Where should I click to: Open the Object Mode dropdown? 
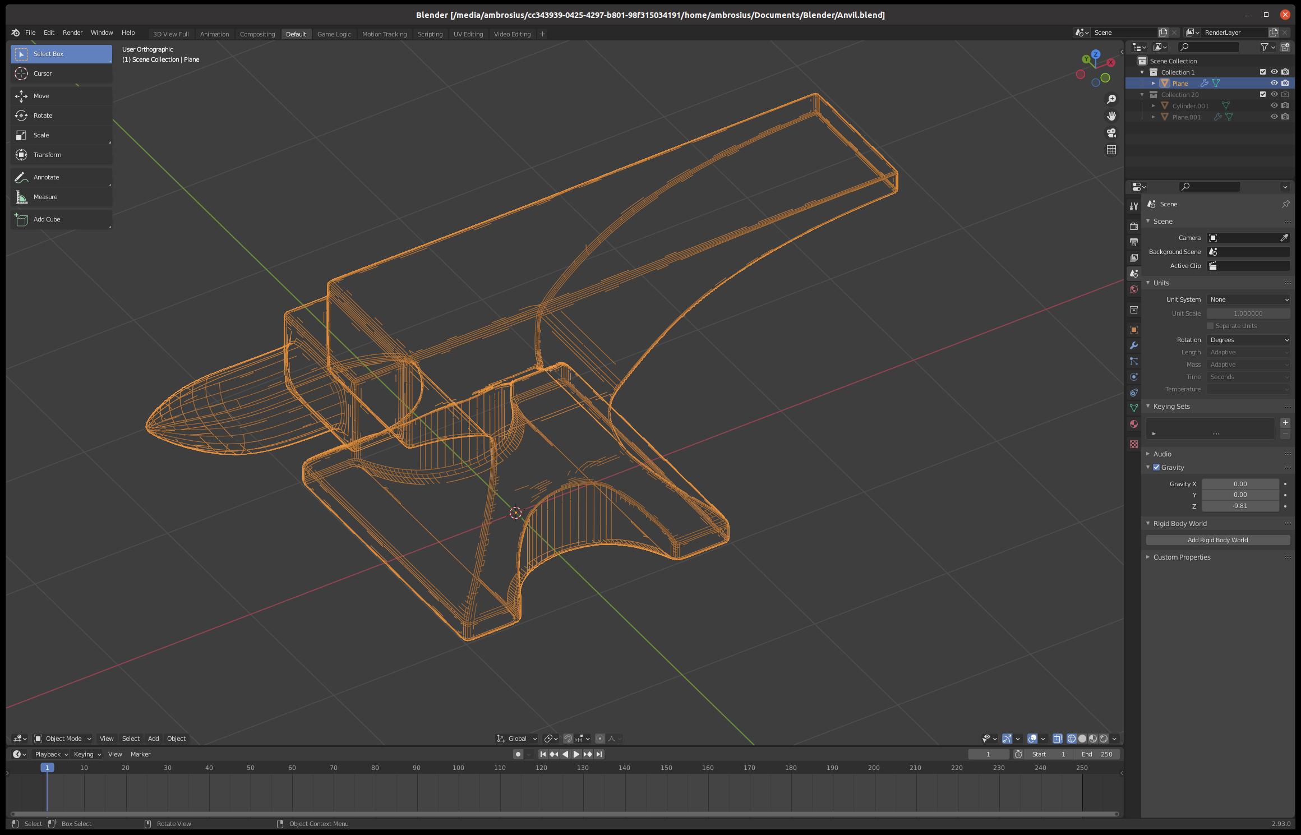(63, 739)
